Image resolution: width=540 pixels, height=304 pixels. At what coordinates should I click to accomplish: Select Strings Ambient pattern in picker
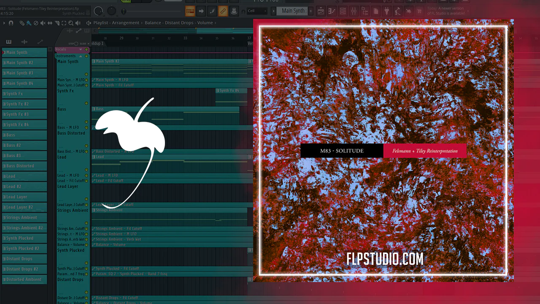[24, 217]
